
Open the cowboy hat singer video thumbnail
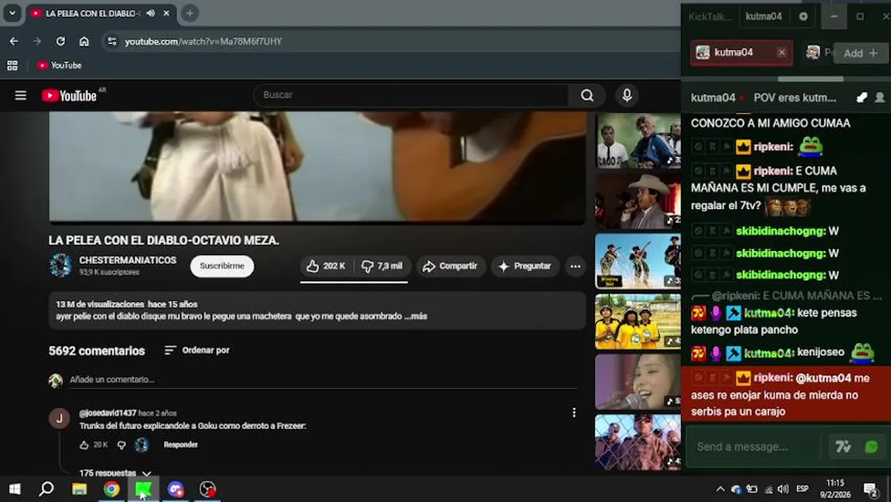pos(638,201)
